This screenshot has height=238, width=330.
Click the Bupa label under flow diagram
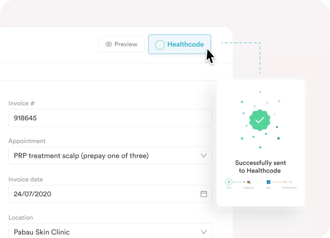pyautogui.click(x=268, y=188)
